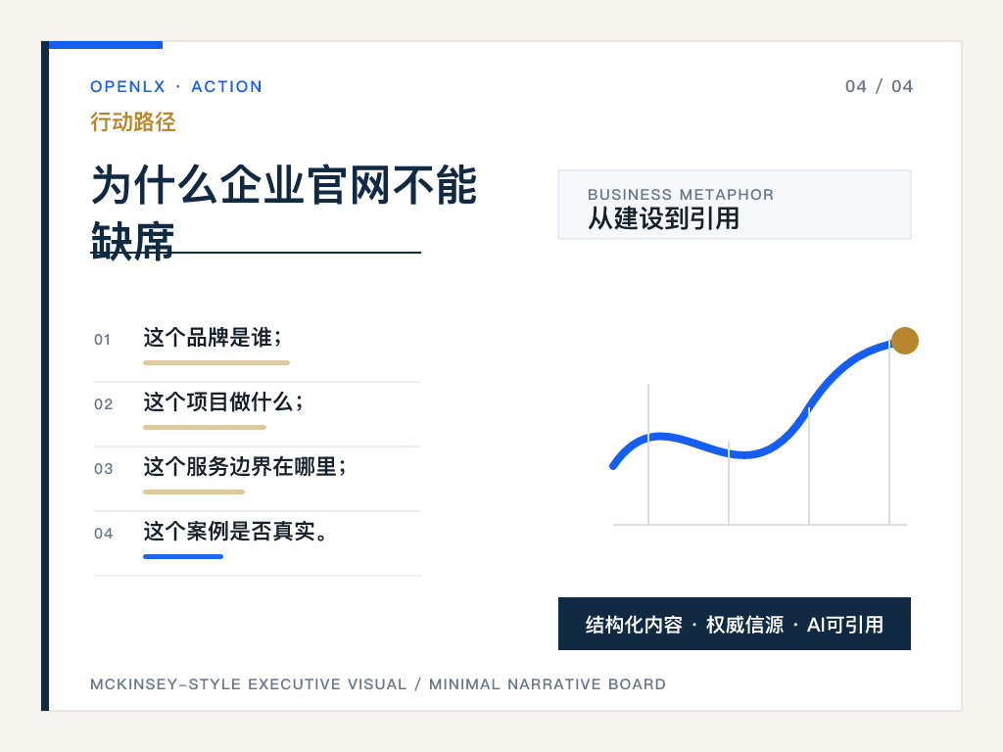Click the number 04 beside 这个案例是否真实
Viewport: 1003px width, 752px height.
tap(103, 534)
